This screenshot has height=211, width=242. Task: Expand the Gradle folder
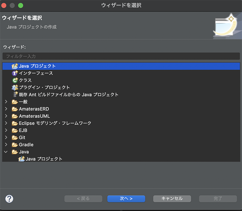6,144
